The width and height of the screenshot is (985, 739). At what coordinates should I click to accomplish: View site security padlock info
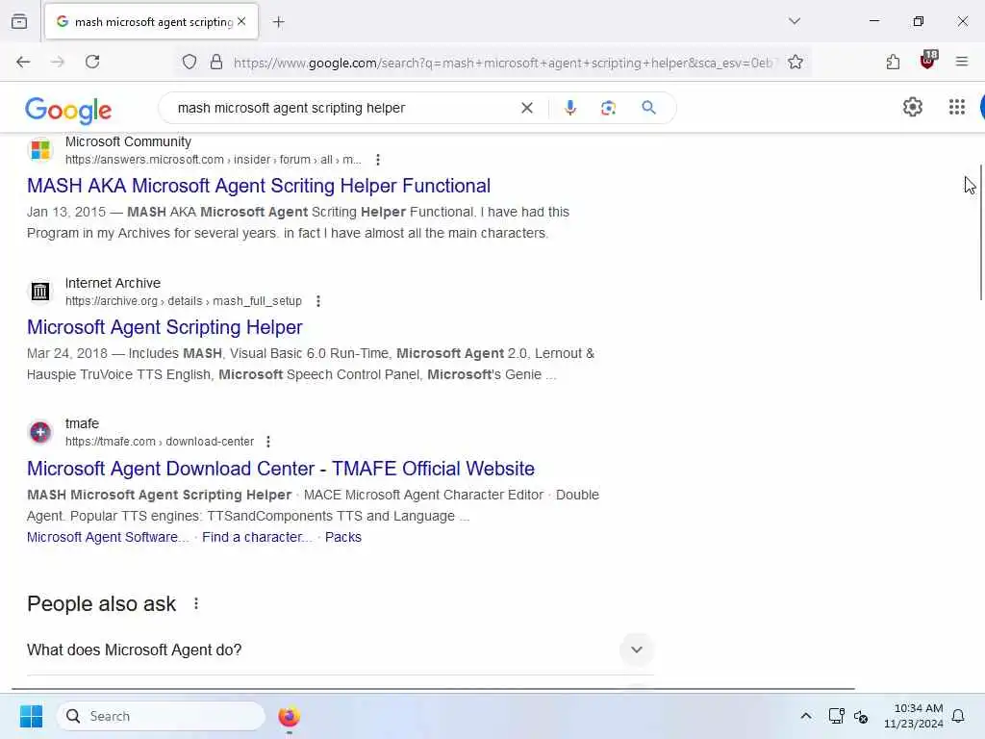[216, 63]
